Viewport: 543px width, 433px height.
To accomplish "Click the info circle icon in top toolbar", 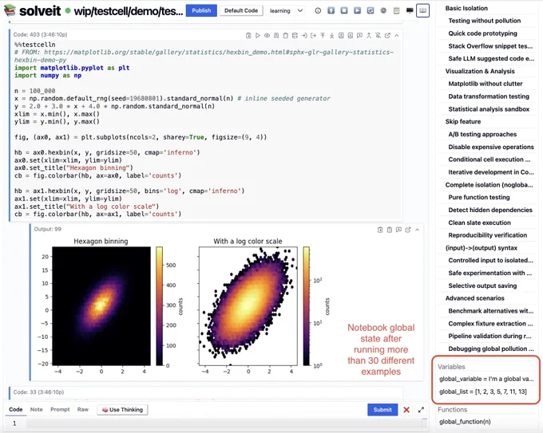I will pos(318,10).
